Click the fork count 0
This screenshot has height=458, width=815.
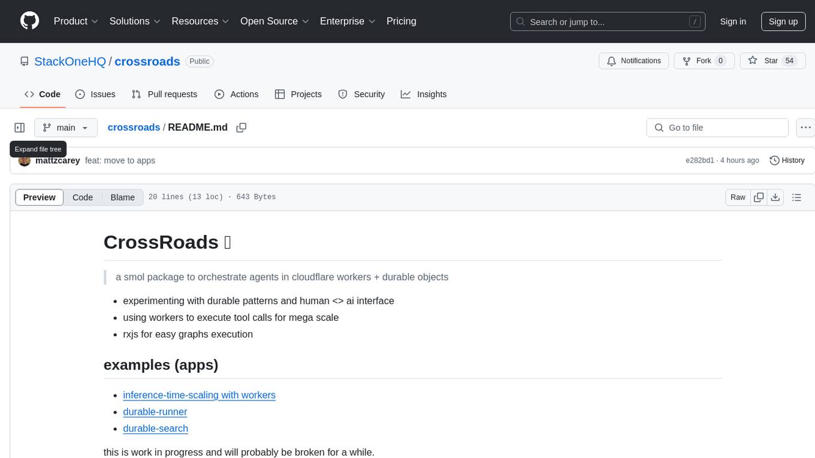pos(720,61)
